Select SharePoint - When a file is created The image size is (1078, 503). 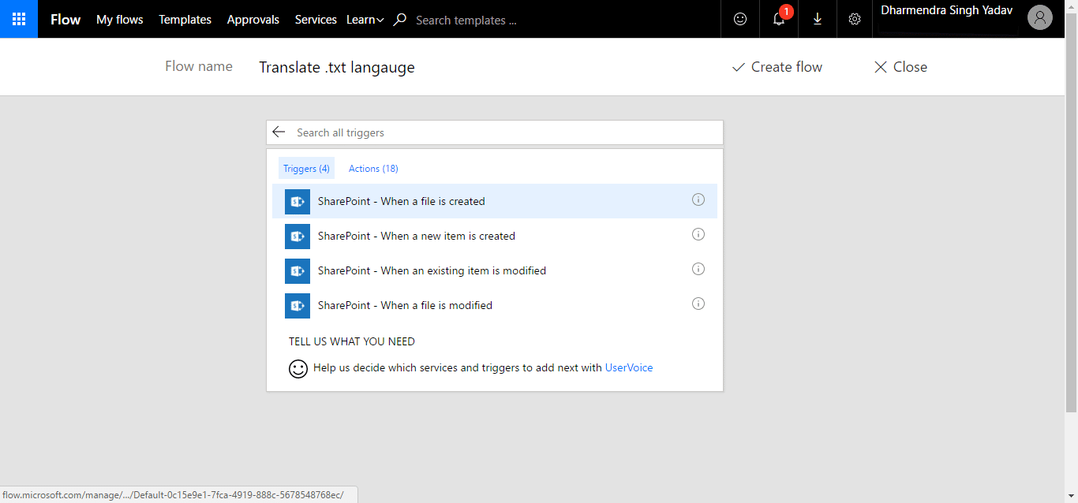(495, 201)
